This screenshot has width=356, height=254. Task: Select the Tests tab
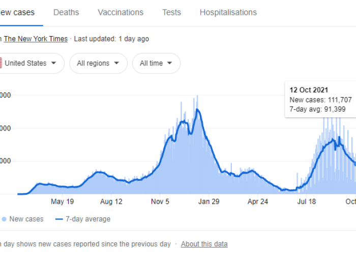pos(171,12)
